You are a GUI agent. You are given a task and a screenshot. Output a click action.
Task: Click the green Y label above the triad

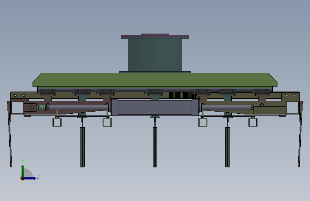(x=23, y=161)
